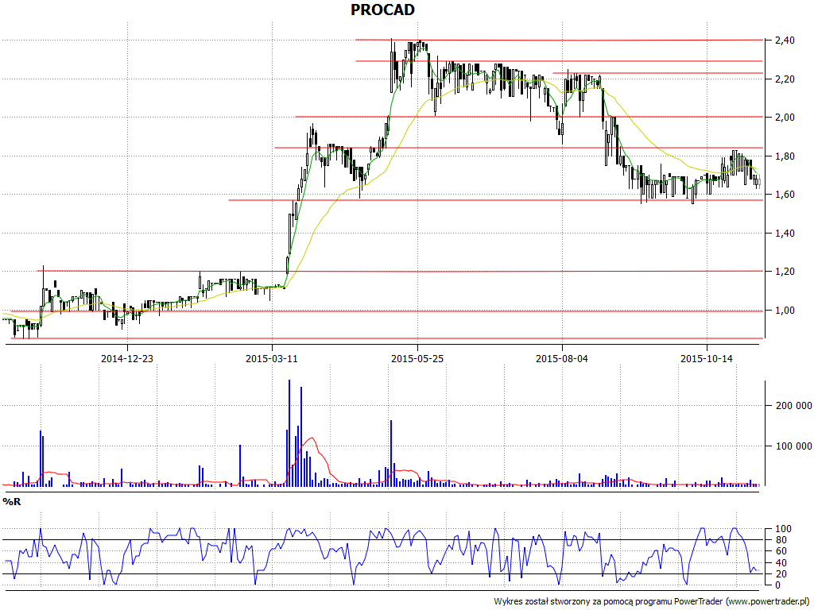The height and width of the screenshot is (610, 814).
Task: Click the 1,20 price axis label
Action: (x=785, y=272)
